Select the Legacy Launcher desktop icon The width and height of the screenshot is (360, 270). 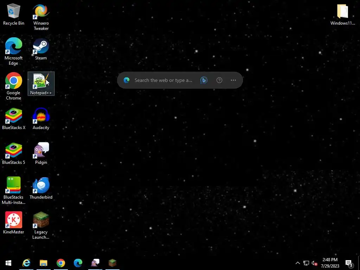click(x=41, y=225)
